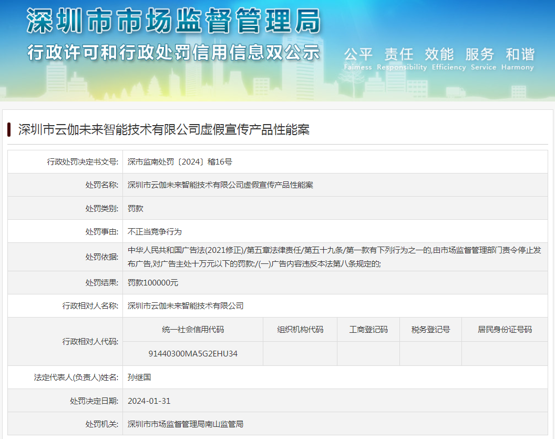Select the 处罚类别 label

tap(101, 209)
